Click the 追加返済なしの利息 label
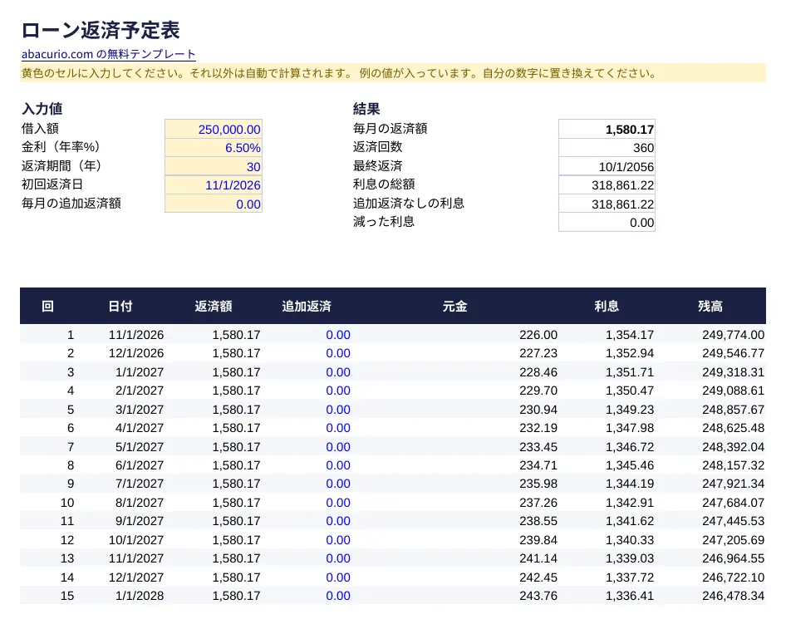The image size is (786, 624). coord(409,203)
